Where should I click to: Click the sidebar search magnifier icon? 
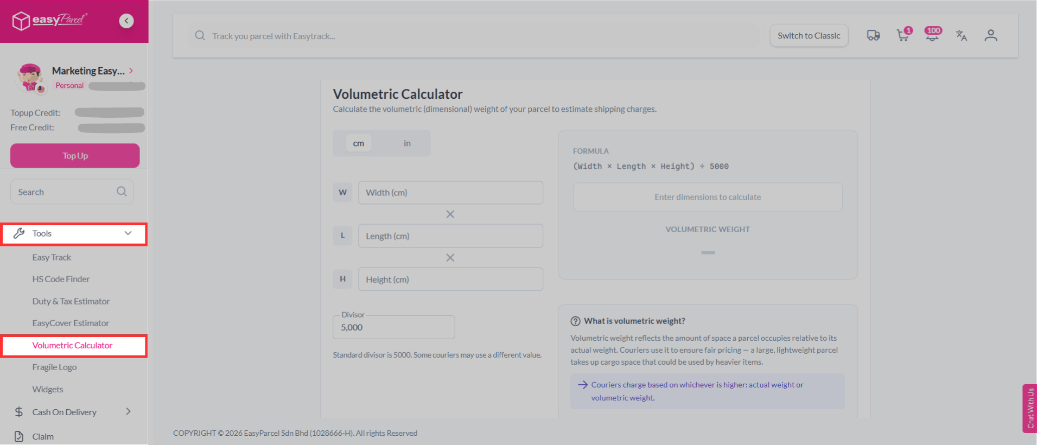pos(122,192)
